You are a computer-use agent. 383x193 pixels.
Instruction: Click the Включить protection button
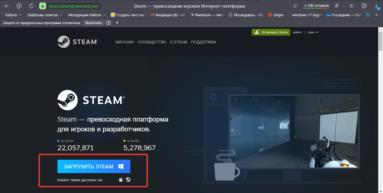click(x=94, y=23)
